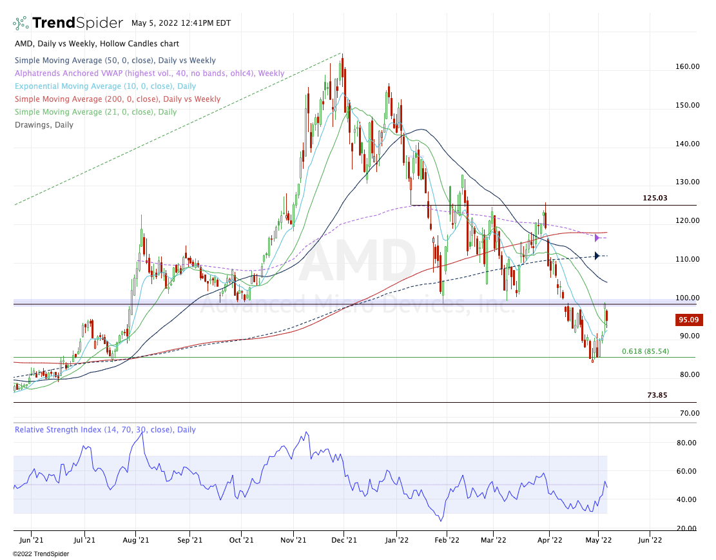The height and width of the screenshot is (560, 716).
Task: Click the Sep '21 date axis label
Action: pyautogui.click(x=189, y=540)
